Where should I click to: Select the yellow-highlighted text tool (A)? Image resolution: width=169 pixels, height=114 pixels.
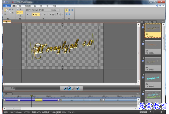tap(20, 12)
